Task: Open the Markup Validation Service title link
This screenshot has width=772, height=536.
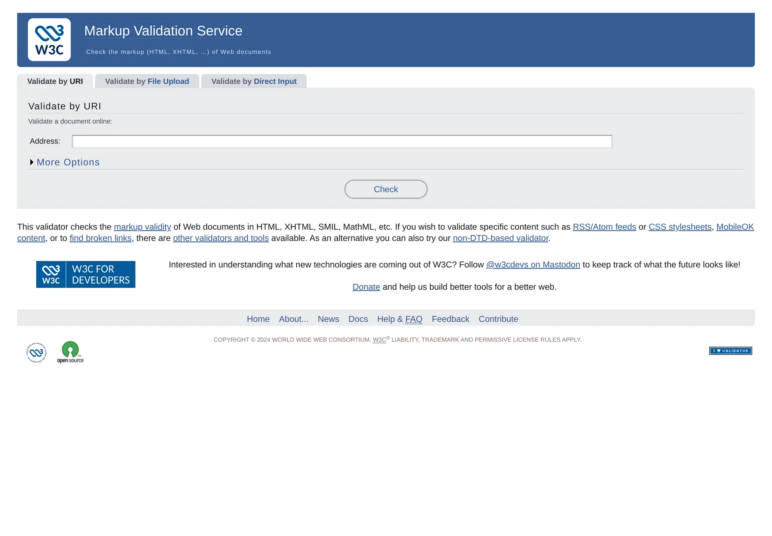Action: point(163,31)
